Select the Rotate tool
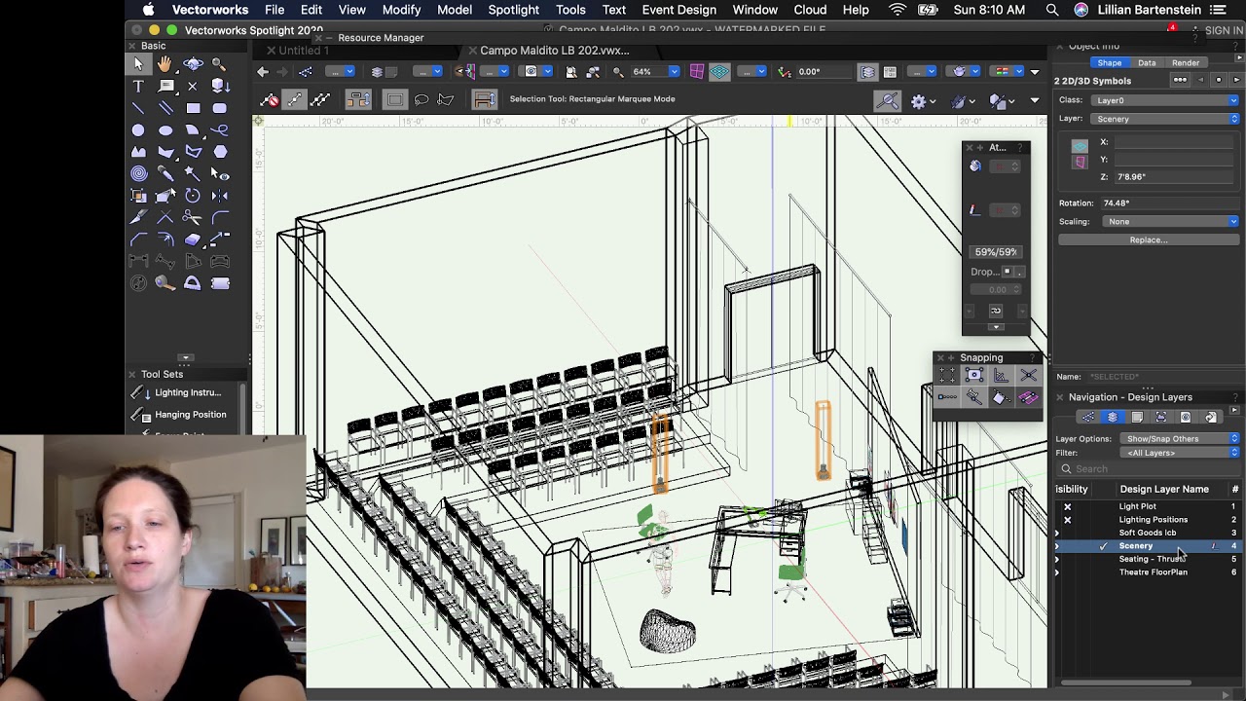Viewport: 1246px width, 701px height. pyautogui.click(x=193, y=195)
